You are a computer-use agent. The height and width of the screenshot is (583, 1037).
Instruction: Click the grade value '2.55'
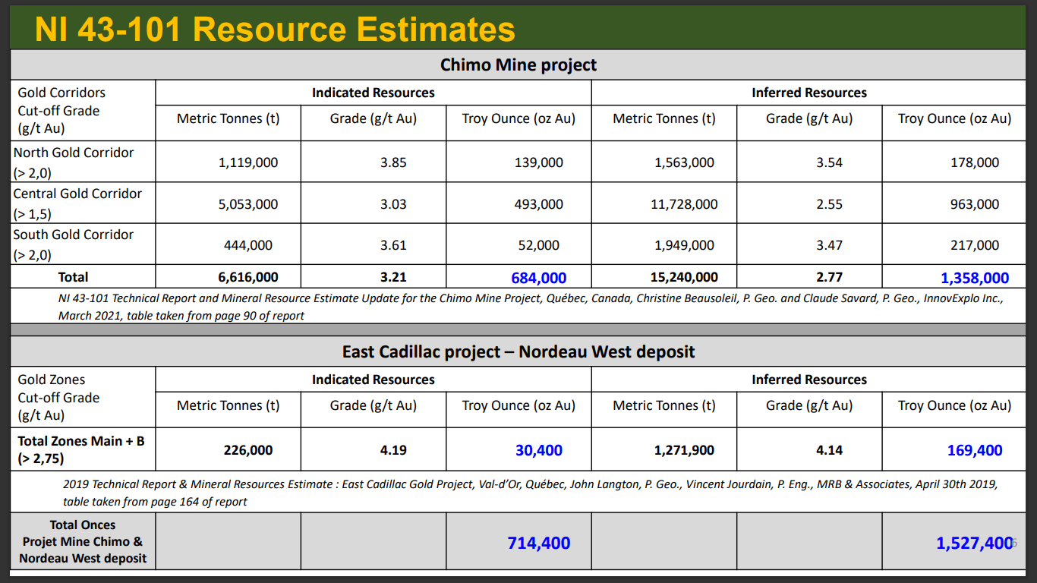click(829, 204)
